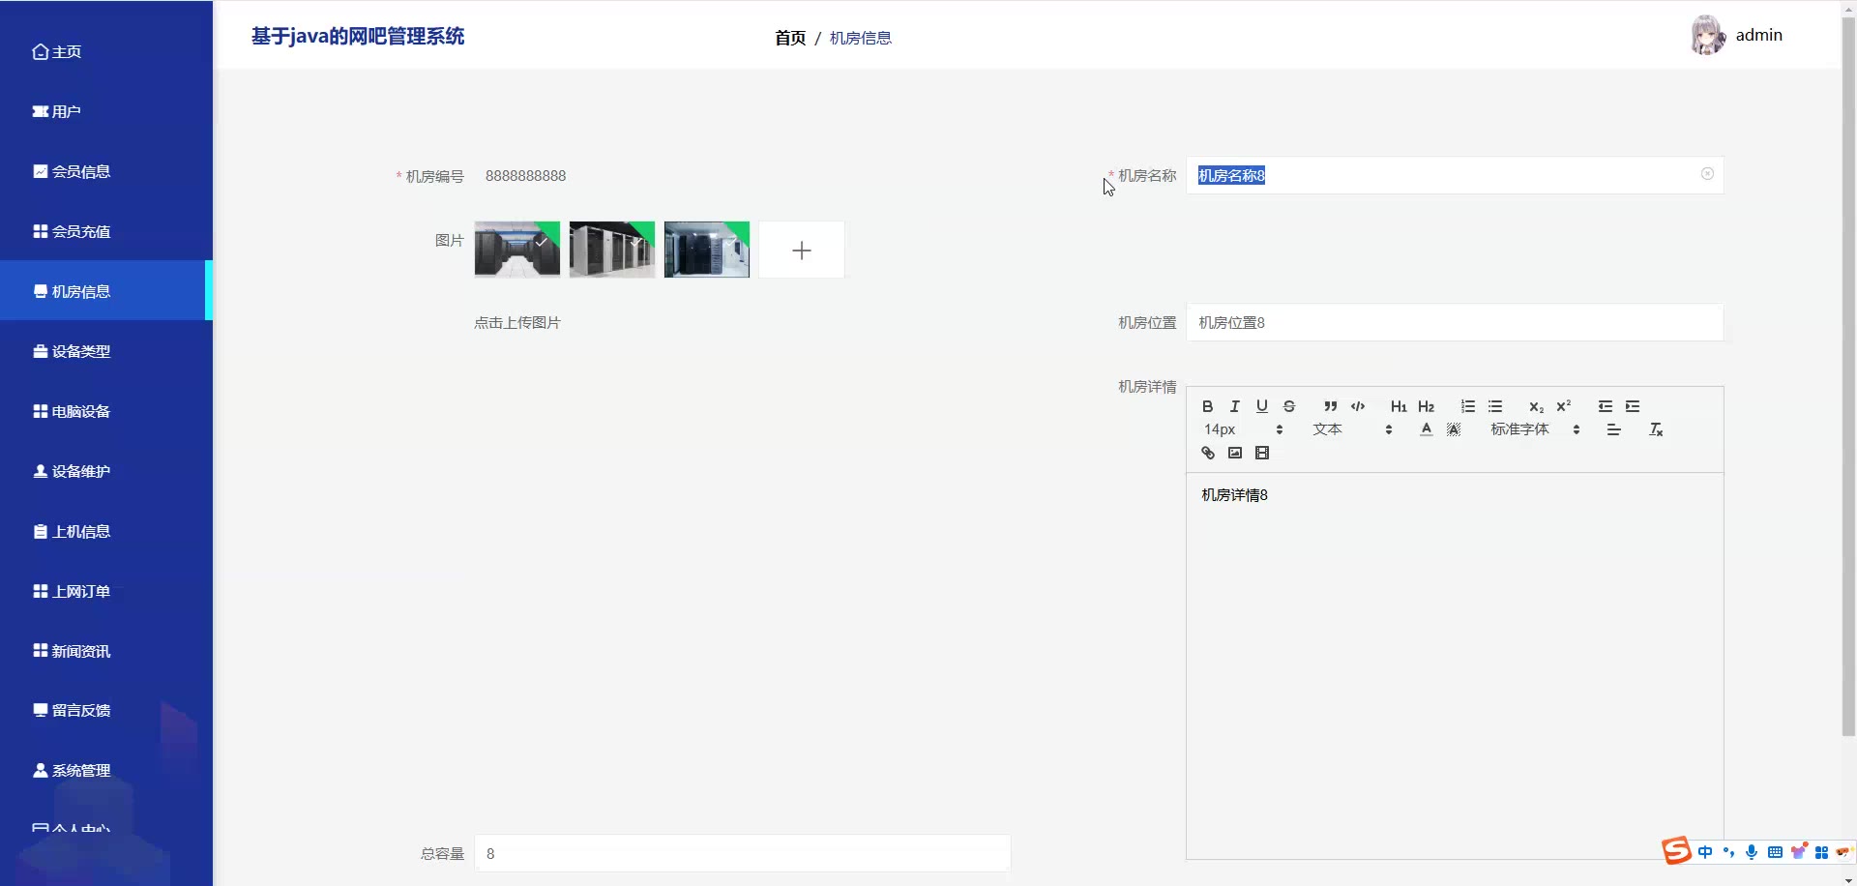This screenshot has width=1857, height=886.
Task: Open the 电脑设备 sidebar menu
Action: [x=106, y=411]
